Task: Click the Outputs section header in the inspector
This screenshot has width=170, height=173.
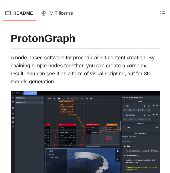Action: coord(141,123)
